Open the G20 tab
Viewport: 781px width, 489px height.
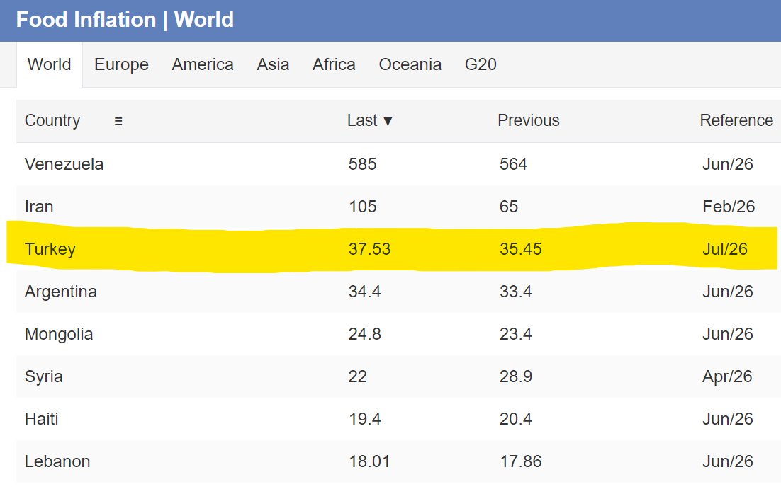481,64
